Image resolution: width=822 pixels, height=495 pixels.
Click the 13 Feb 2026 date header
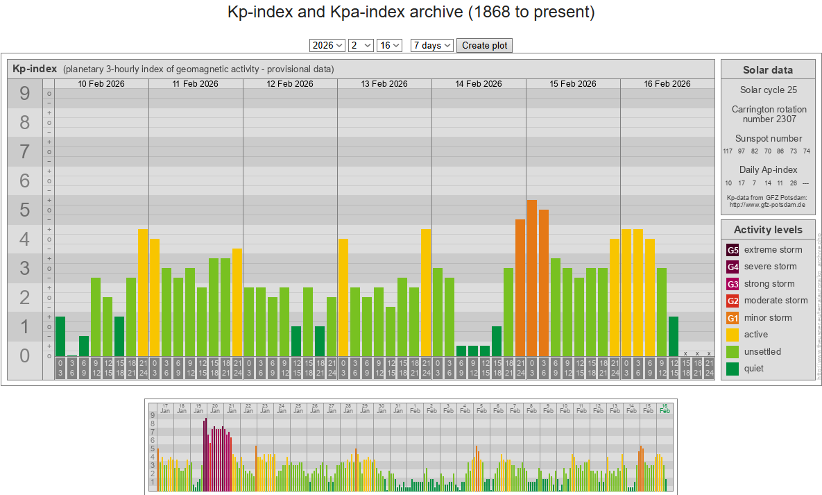[384, 84]
